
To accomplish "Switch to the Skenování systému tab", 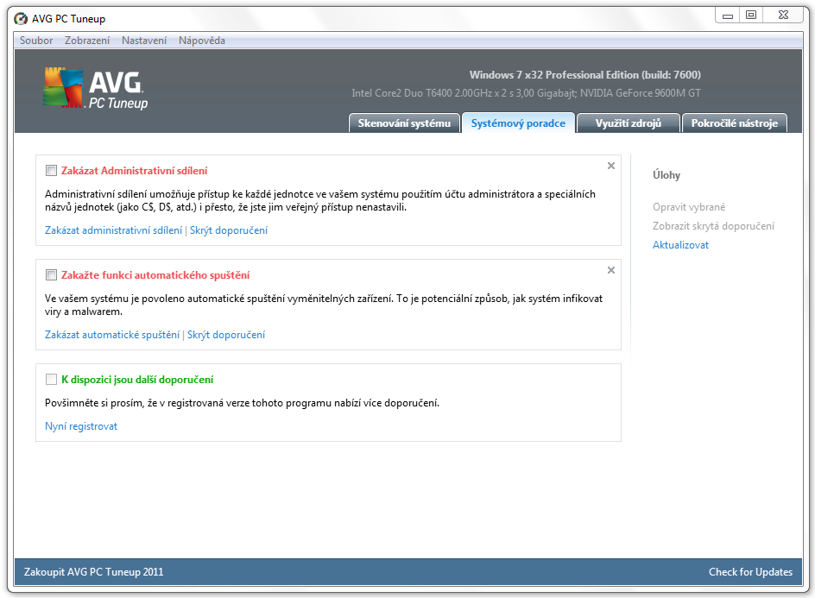I will [404, 123].
